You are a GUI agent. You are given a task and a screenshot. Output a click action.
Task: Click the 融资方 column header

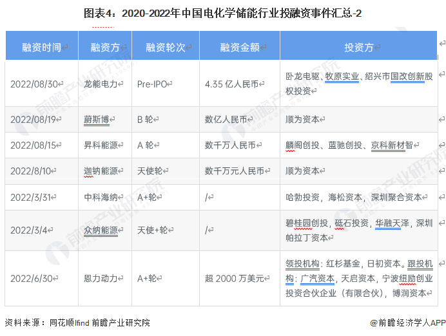(x=105, y=46)
